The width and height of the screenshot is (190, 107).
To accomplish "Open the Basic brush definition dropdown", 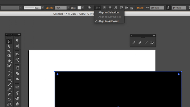I will (42, 8).
